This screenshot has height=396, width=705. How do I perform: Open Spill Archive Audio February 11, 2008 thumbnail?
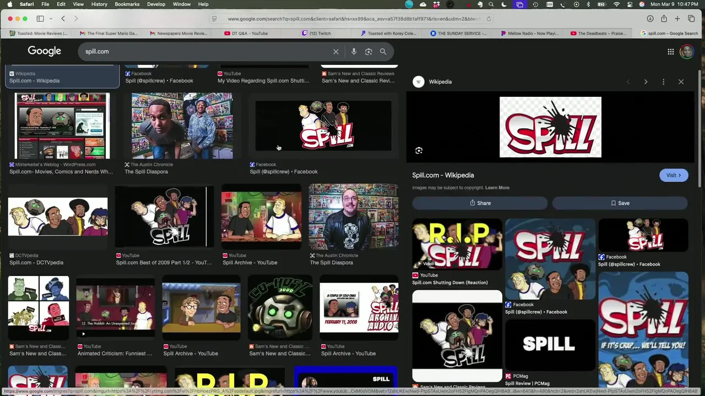359,307
